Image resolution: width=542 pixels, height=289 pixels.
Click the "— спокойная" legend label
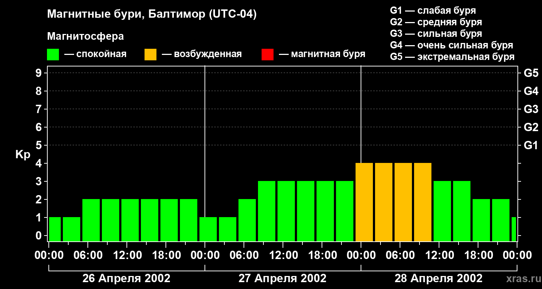[95, 55]
